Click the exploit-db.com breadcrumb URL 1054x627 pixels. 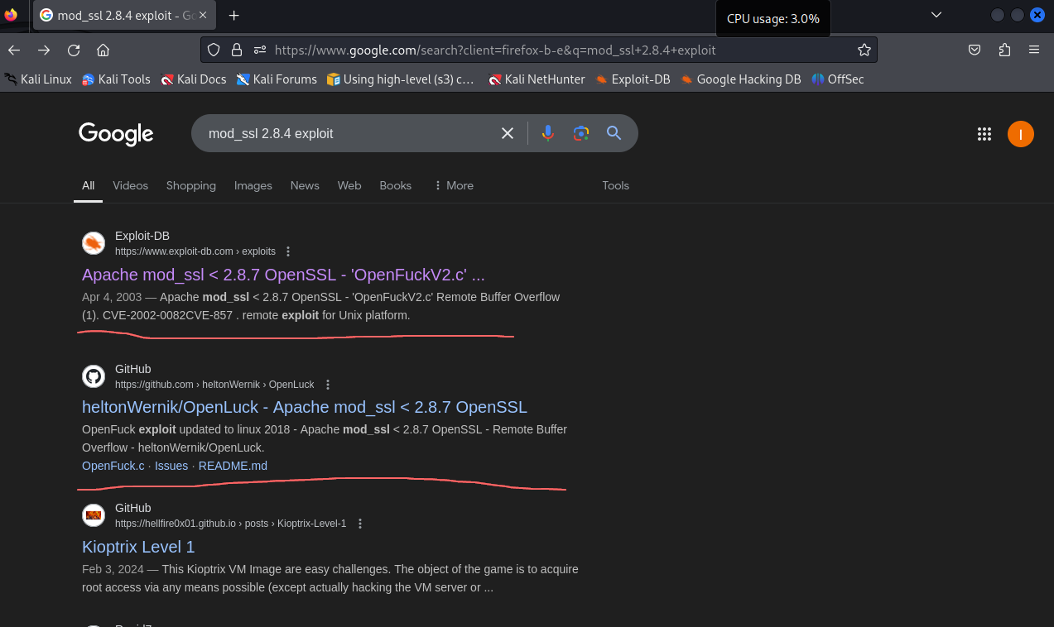[x=195, y=251]
